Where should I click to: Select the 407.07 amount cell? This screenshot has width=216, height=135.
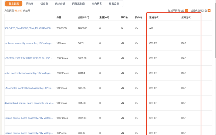pyautogui.click(x=82, y=133)
